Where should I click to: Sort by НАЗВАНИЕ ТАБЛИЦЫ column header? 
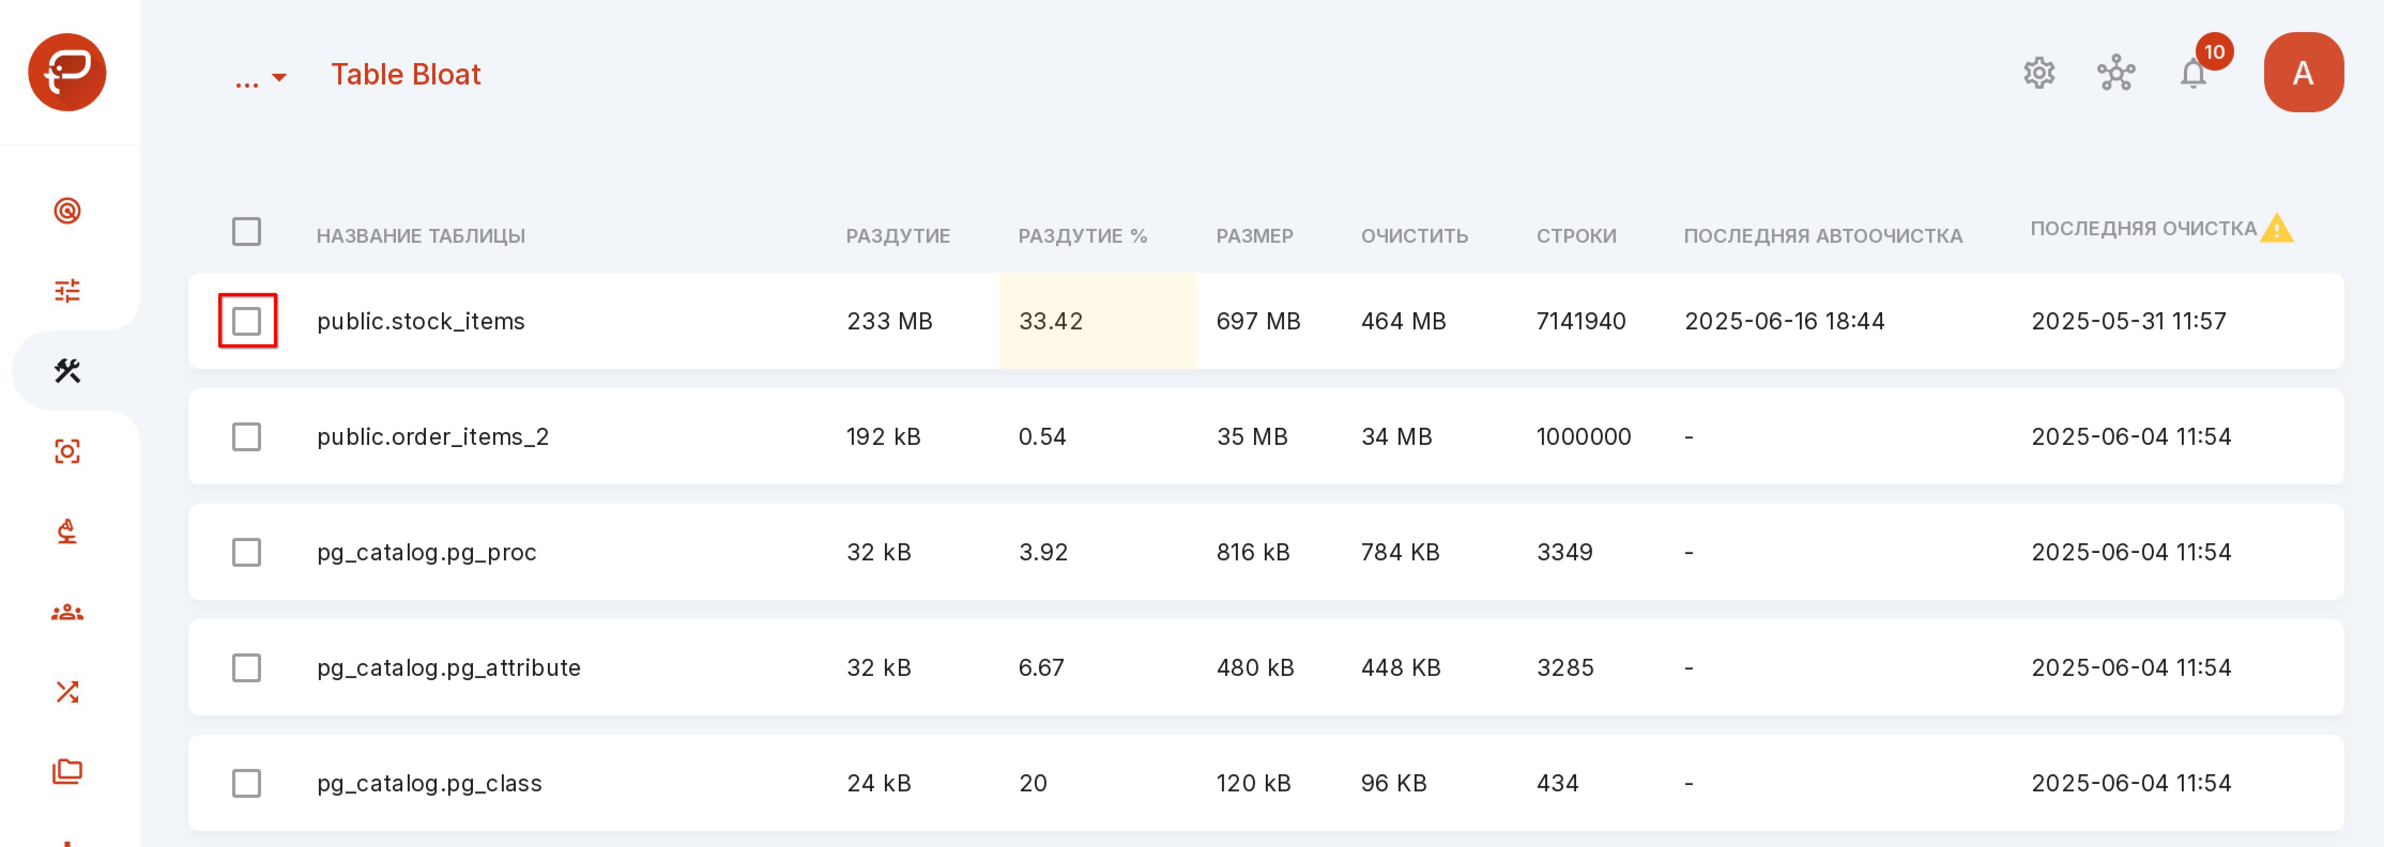point(420,236)
